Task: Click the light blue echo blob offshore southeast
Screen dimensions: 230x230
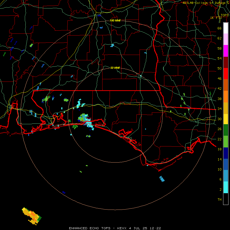Action: coord(162,179)
